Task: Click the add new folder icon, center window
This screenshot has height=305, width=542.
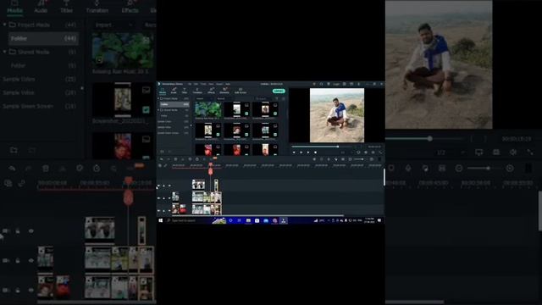Action: pyautogui.click(x=162, y=152)
